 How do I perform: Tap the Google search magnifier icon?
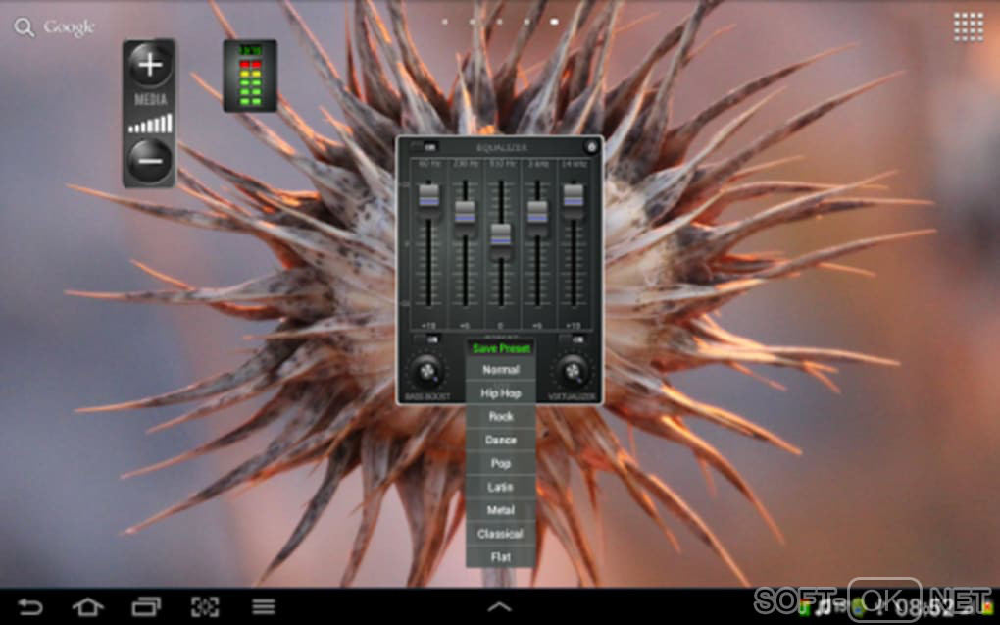coord(24,26)
